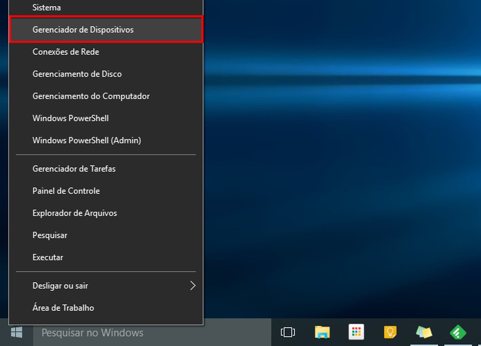Select Sistema from the menu
The width and height of the screenshot is (481, 346).
(46, 8)
